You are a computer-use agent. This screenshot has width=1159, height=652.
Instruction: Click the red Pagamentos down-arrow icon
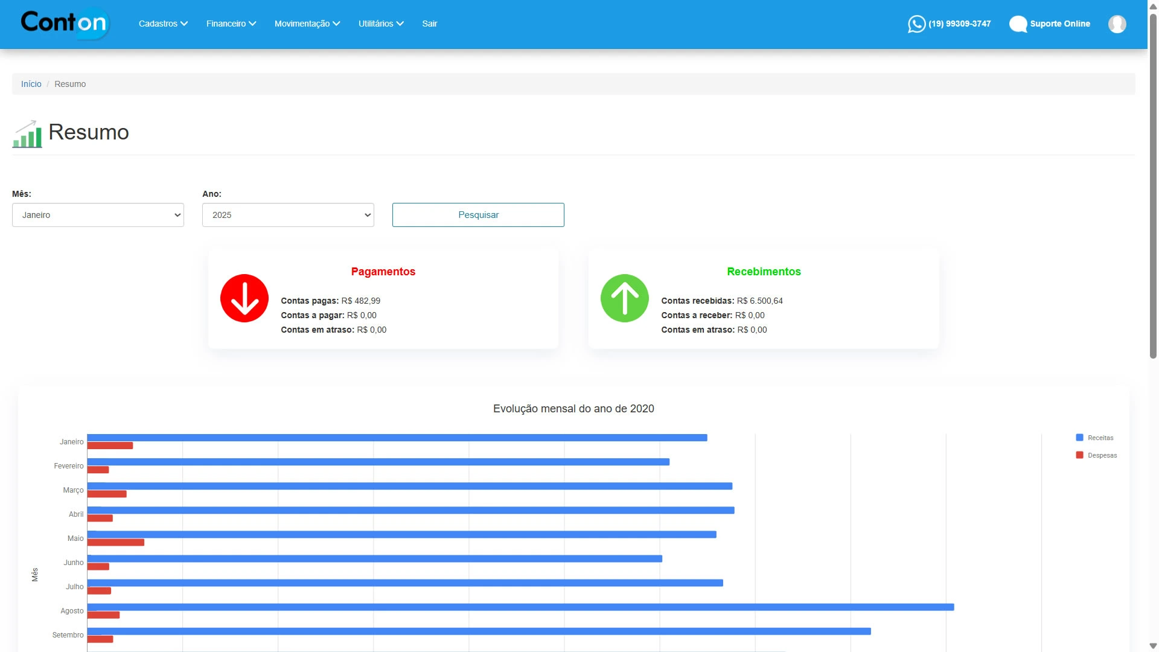[244, 298]
